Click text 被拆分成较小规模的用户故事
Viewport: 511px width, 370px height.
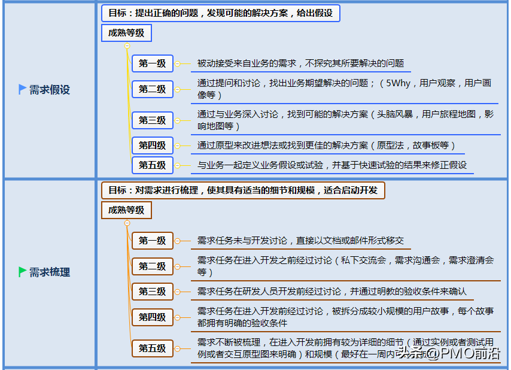point(390,311)
